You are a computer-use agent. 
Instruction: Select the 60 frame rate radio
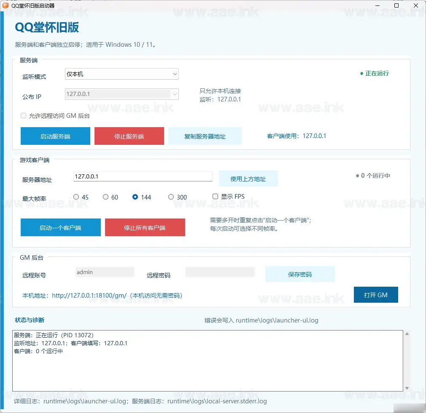tap(106, 197)
